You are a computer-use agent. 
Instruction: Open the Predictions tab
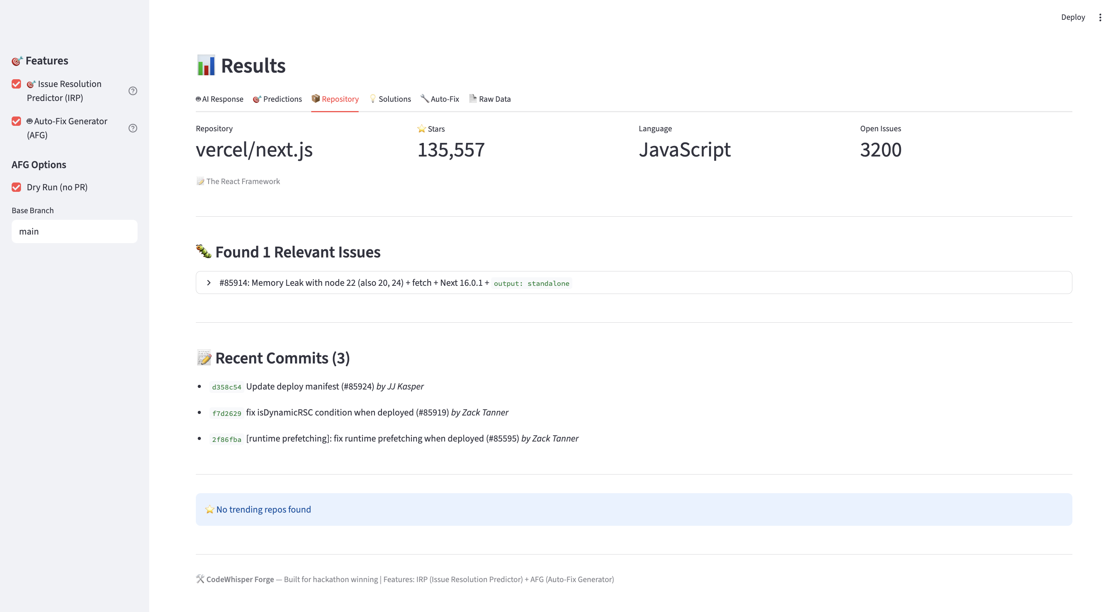(x=277, y=99)
